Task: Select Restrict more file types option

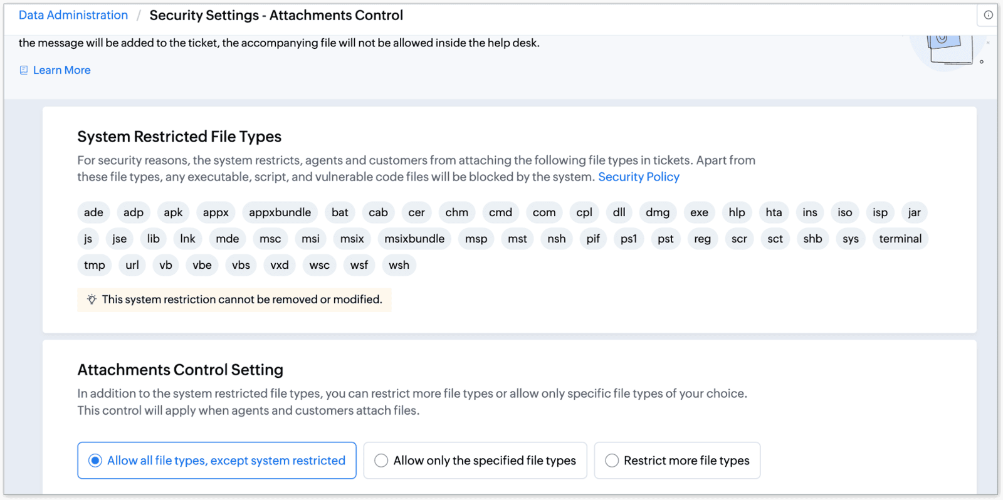Action: [677, 461]
